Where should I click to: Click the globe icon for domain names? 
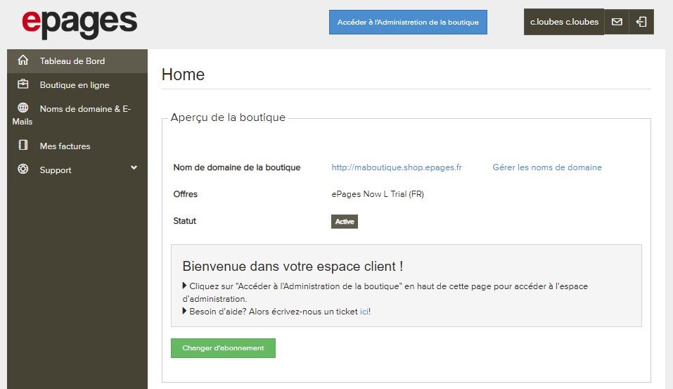tap(23, 108)
